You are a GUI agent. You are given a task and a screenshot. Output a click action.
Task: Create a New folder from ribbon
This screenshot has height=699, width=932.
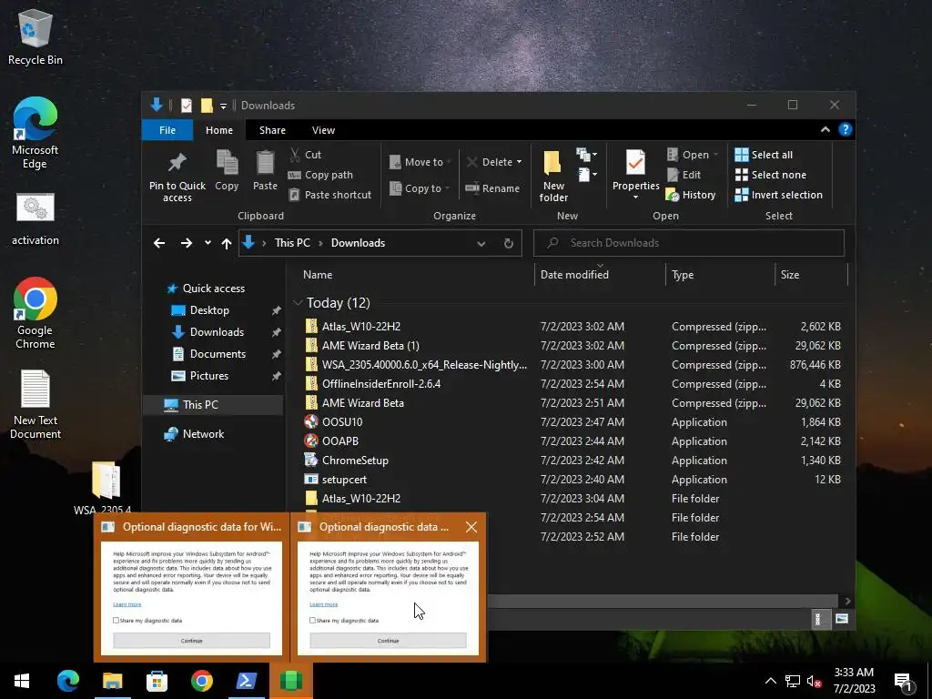[553, 176]
